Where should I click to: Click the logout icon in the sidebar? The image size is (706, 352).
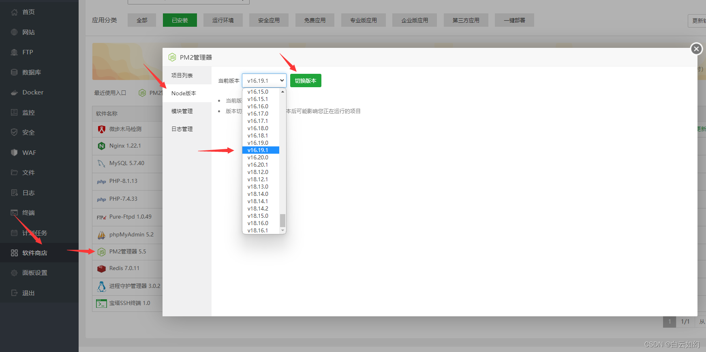coord(14,293)
